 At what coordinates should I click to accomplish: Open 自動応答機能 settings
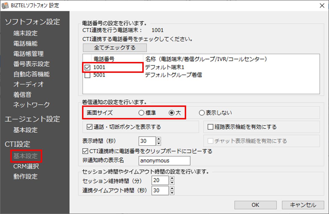click(x=32, y=74)
